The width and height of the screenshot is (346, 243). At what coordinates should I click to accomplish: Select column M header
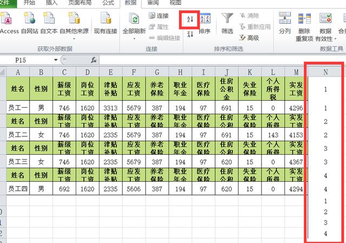tap(296, 72)
